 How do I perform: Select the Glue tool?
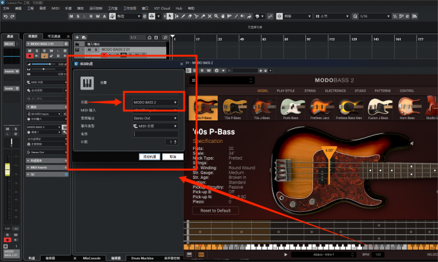click(x=203, y=17)
